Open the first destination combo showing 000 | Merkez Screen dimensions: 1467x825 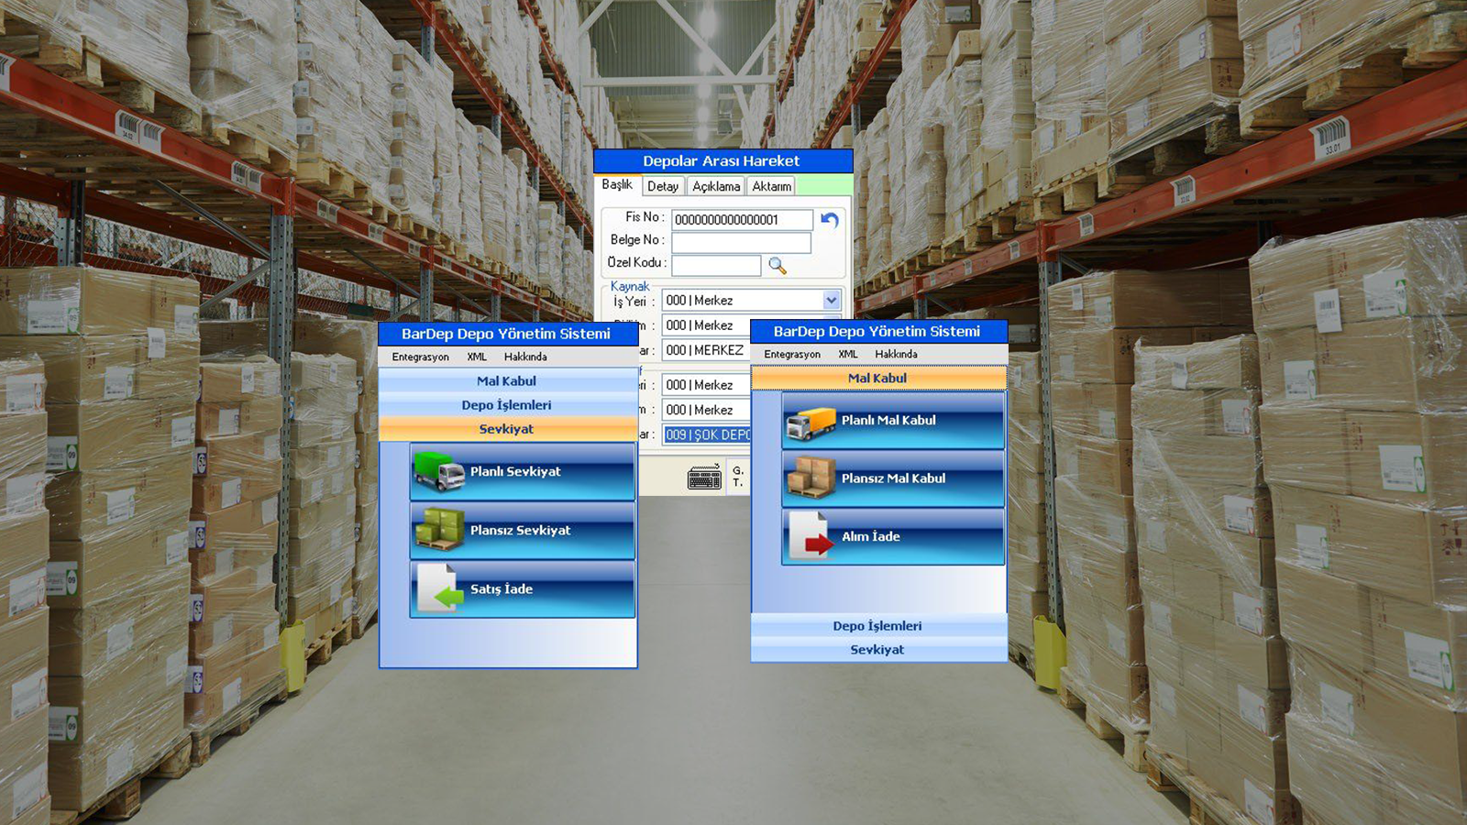click(x=706, y=385)
